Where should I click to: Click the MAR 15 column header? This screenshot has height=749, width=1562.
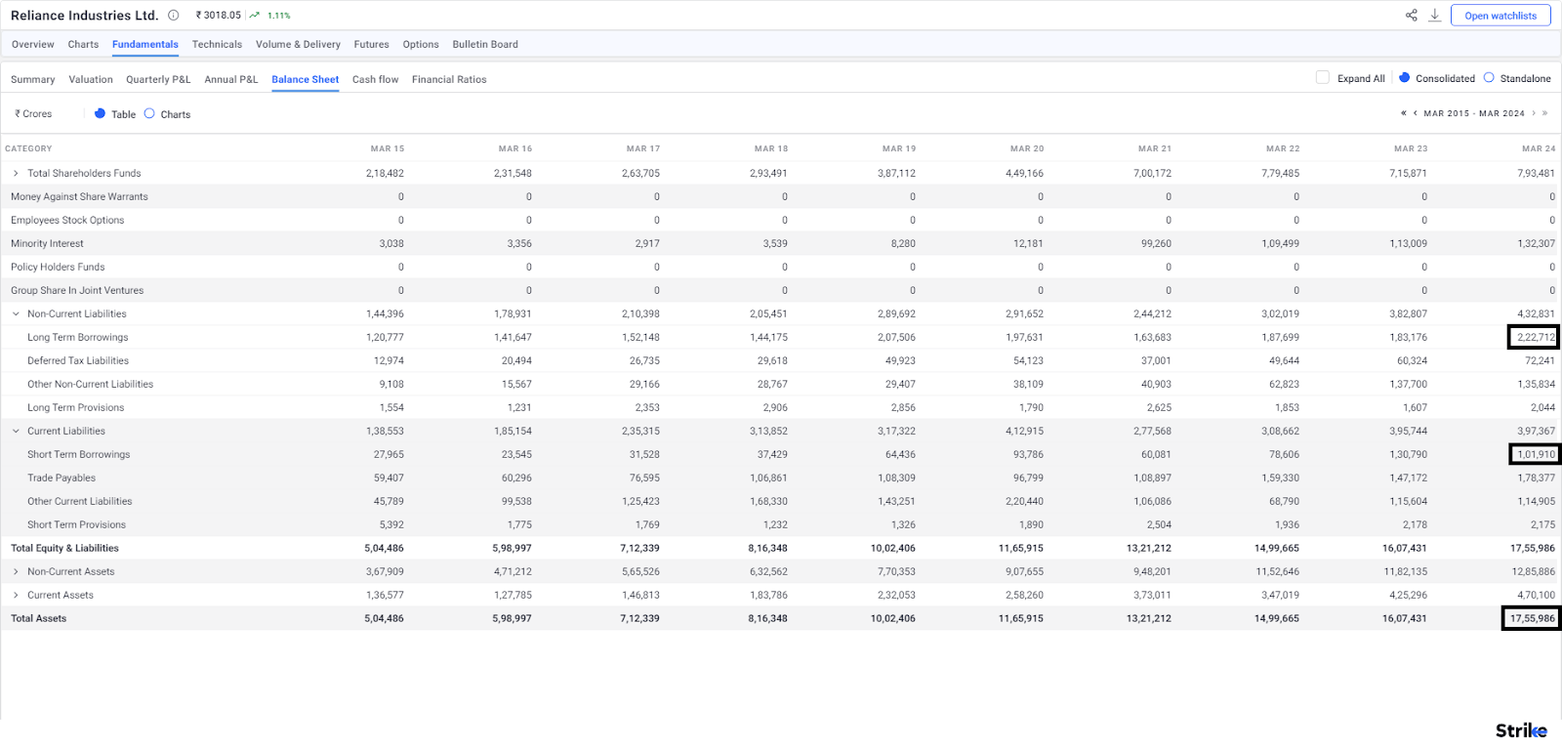388,148
